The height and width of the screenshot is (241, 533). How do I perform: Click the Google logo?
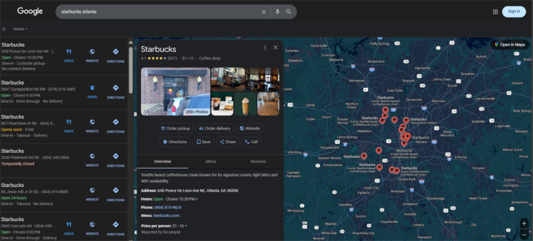click(x=30, y=11)
